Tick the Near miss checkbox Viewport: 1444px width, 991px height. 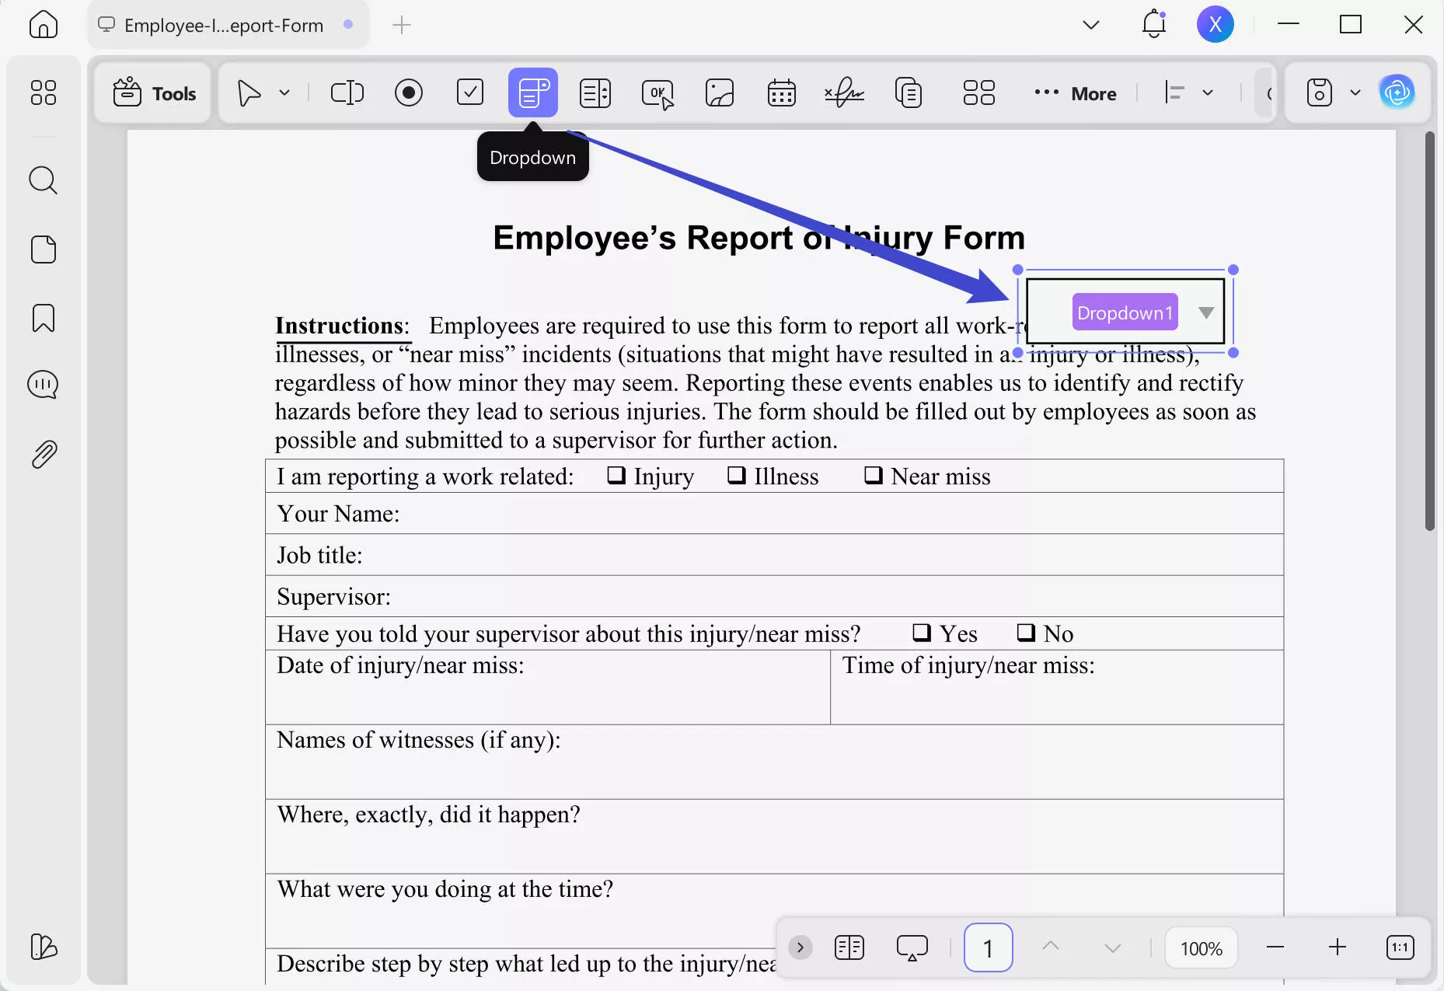click(x=874, y=475)
